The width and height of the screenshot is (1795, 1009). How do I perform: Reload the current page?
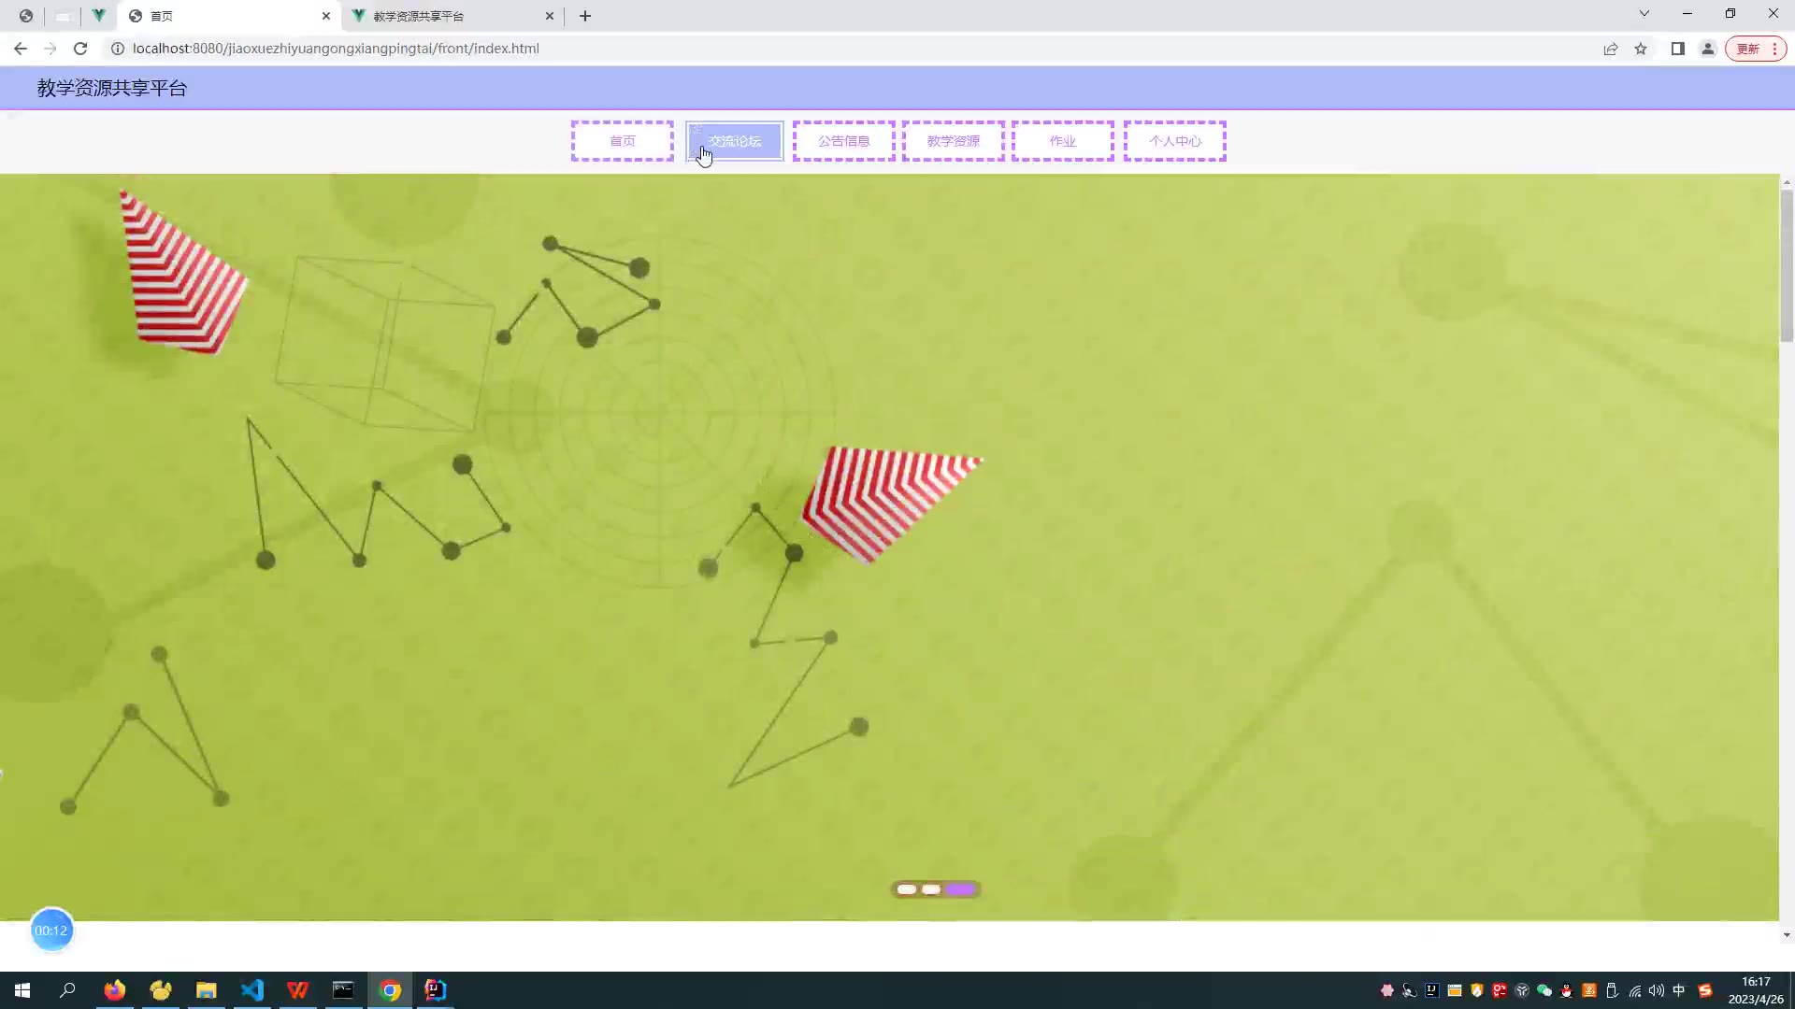(80, 49)
